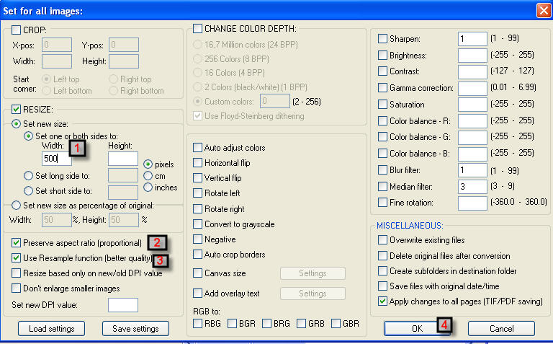Choose Set long side to option
Image resolution: width=553 pixels, height=344 pixels.
tap(28, 175)
